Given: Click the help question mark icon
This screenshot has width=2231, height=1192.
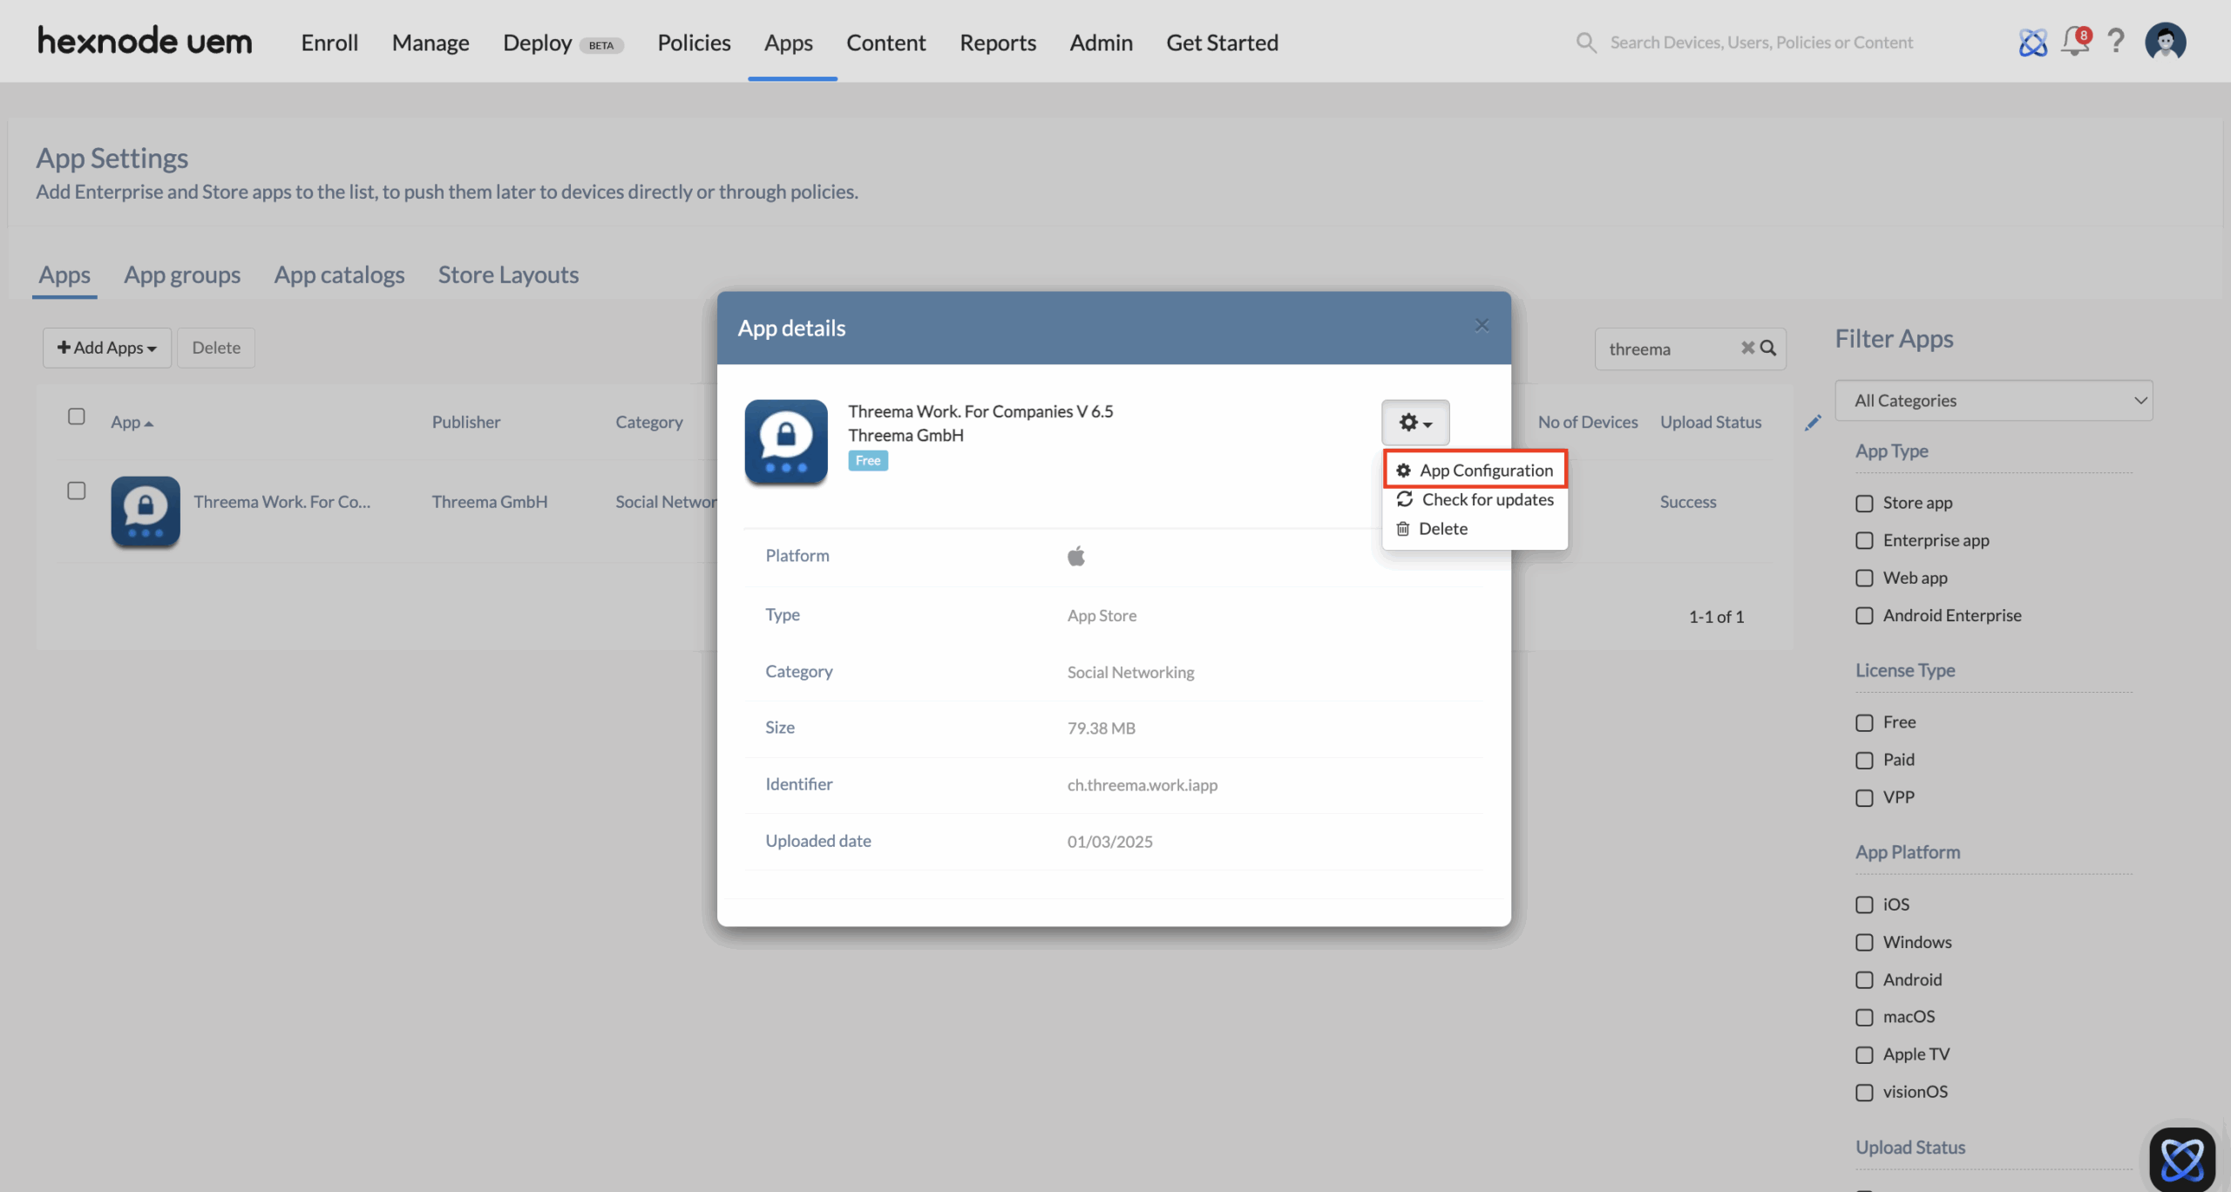Looking at the screenshot, I should pyautogui.click(x=2116, y=42).
